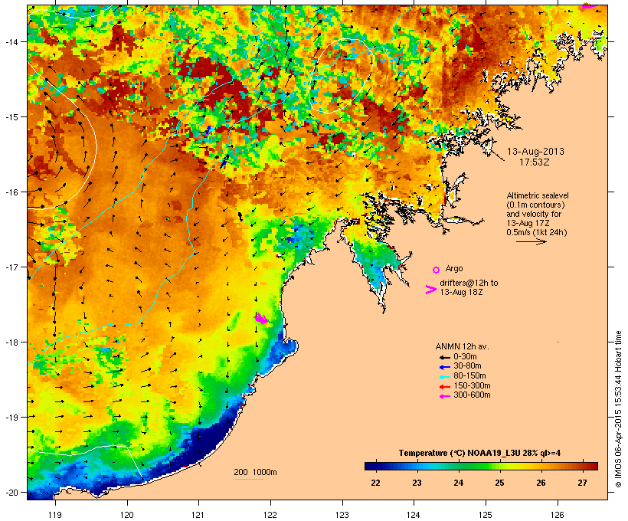Click the 13-Aug 18Z drifter end time text

[x=461, y=292]
